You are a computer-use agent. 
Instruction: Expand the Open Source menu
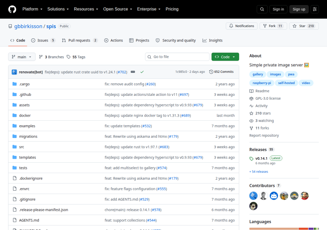(x=118, y=9)
